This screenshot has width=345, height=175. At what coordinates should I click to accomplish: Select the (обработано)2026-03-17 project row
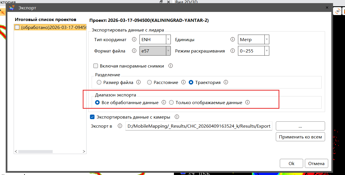50,27
